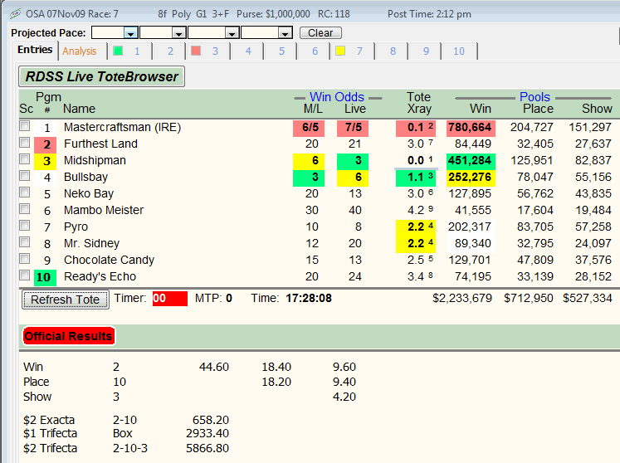
Task: Click the total win pool $2,233,679
Action: 462,298
